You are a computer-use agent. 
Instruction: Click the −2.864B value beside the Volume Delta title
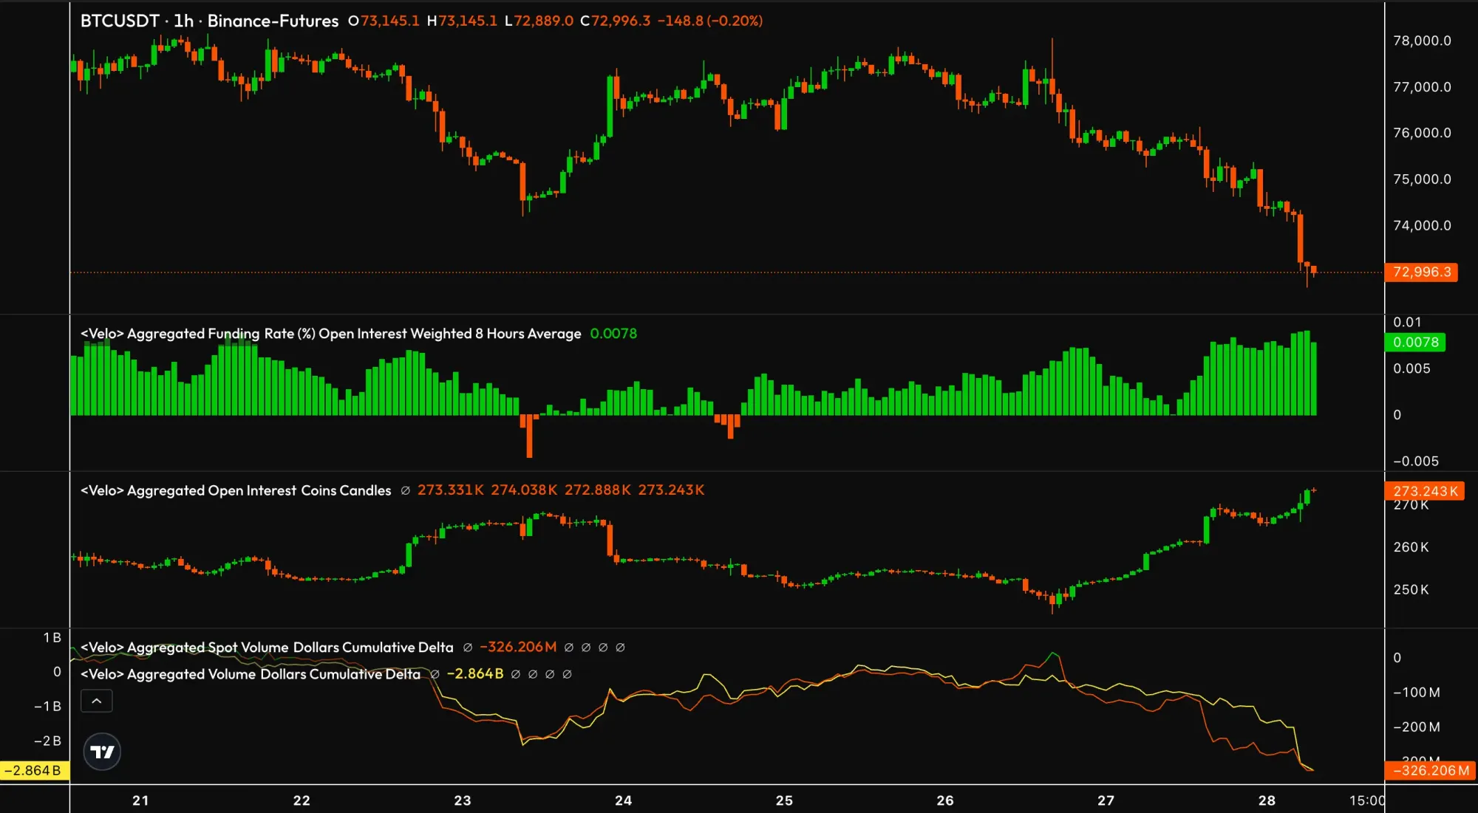pyautogui.click(x=475, y=674)
